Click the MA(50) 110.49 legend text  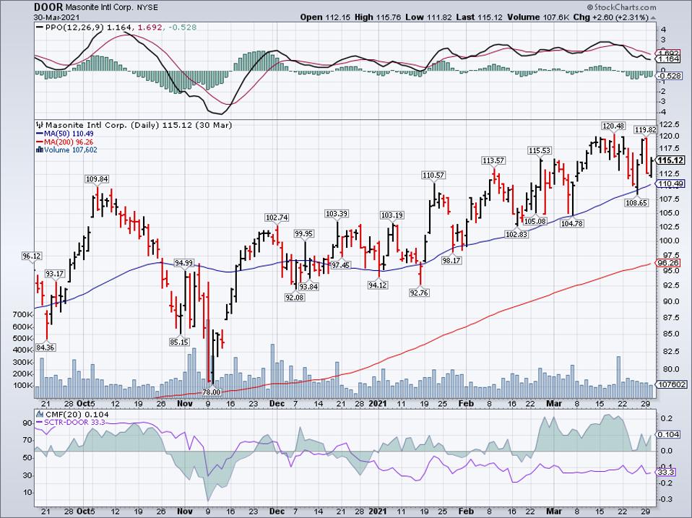pos(69,134)
